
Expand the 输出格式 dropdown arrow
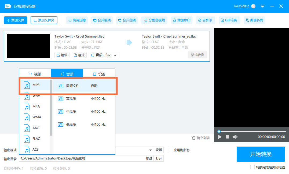(150, 150)
